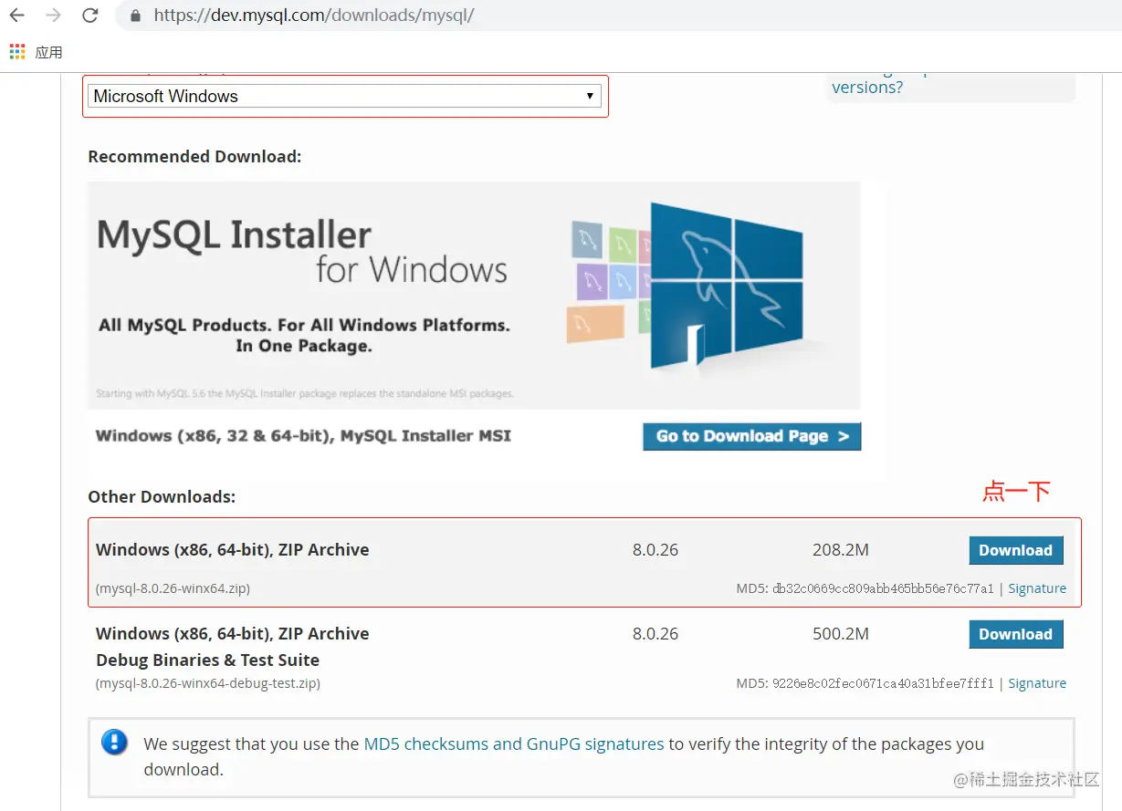Click the Other Downloads: heading

pos(162,497)
